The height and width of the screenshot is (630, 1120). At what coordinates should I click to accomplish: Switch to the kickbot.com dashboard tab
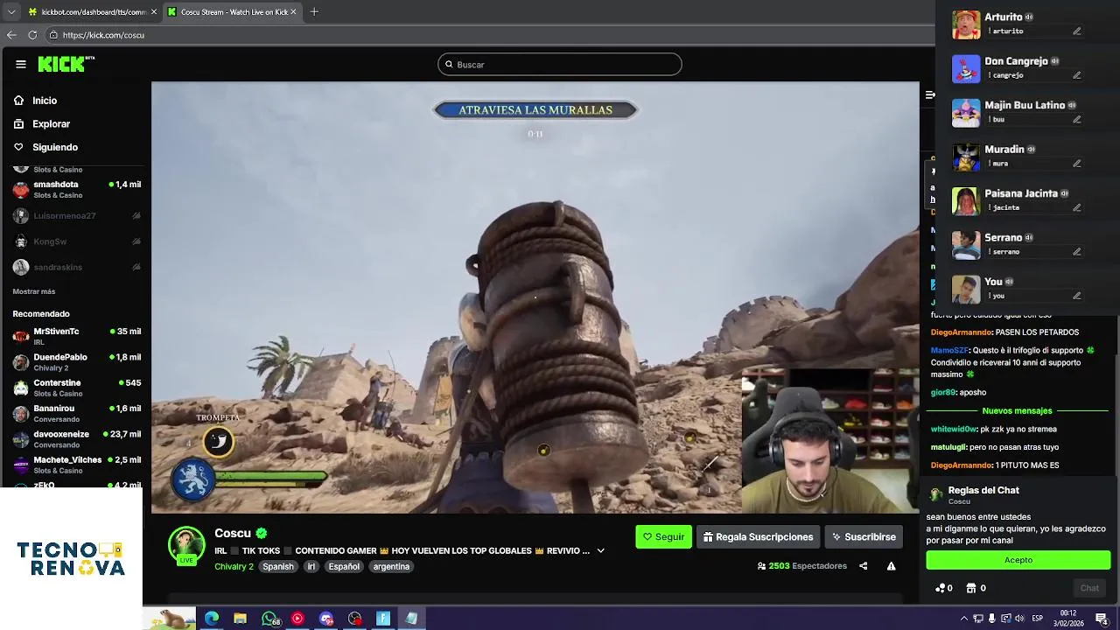92,11
